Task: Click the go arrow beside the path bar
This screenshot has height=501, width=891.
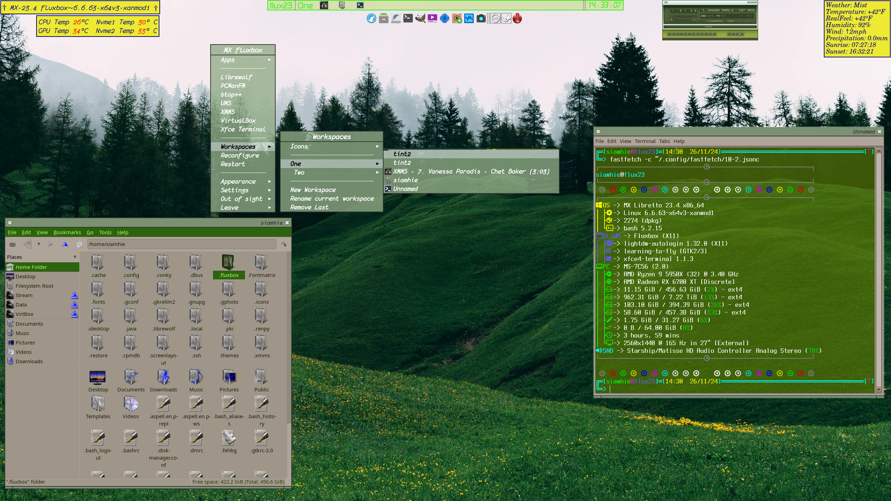Action: point(284,244)
